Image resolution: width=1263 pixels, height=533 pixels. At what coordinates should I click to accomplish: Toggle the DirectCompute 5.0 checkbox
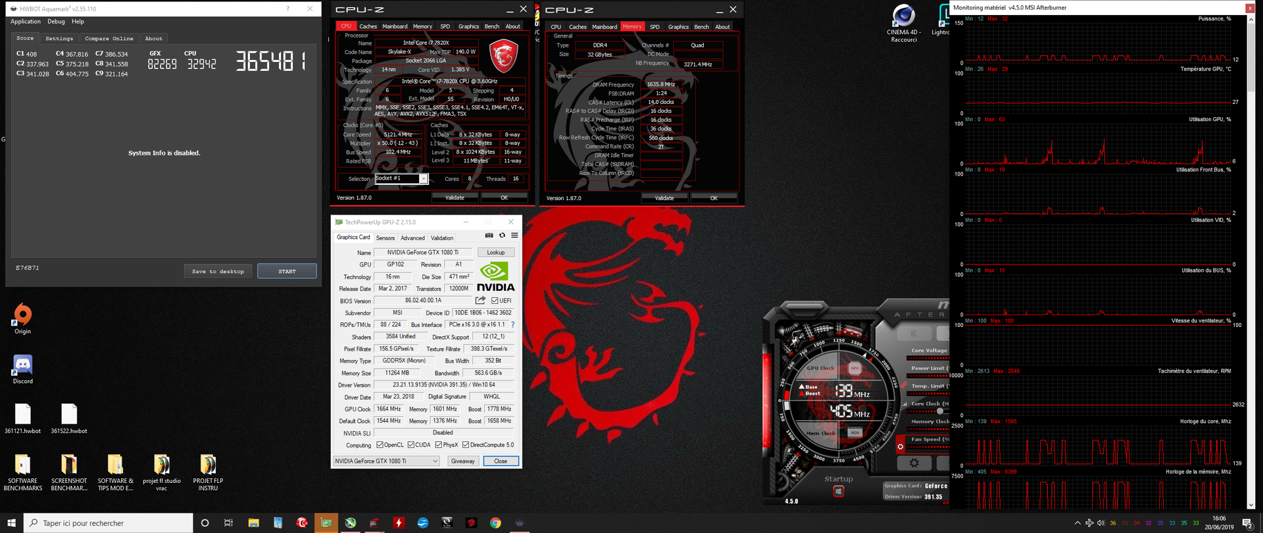pos(466,445)
